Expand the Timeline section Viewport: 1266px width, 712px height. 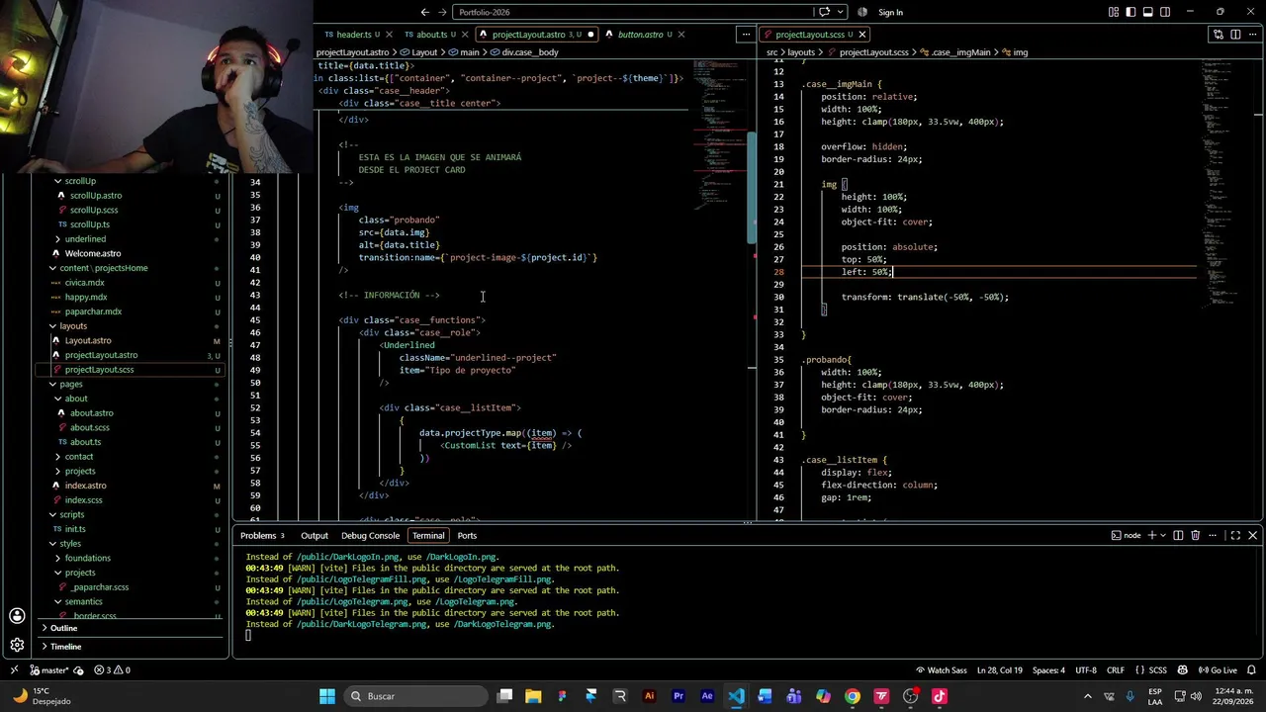65,647
